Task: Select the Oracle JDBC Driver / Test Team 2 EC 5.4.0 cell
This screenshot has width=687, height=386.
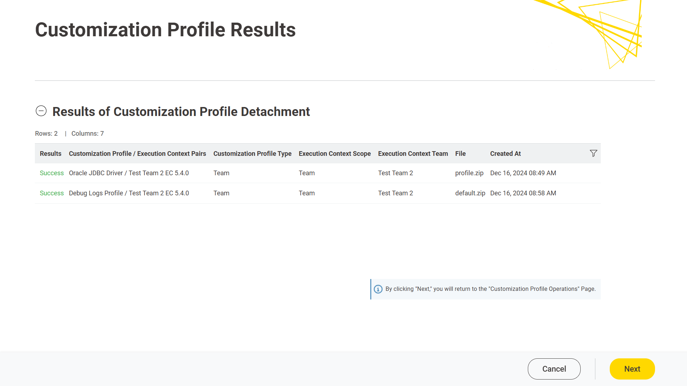Action: [x=129, y=173]
